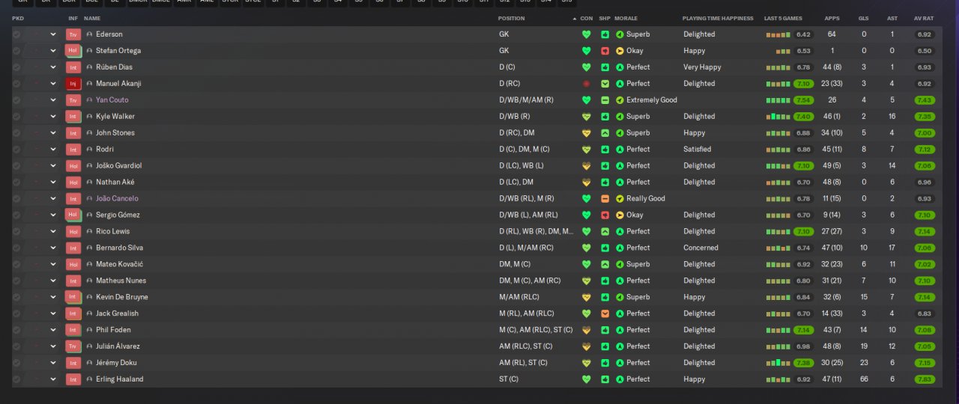Open Julián Álvarez's player profile link
The width and height of the screenshot is (959, 404).
118,346
